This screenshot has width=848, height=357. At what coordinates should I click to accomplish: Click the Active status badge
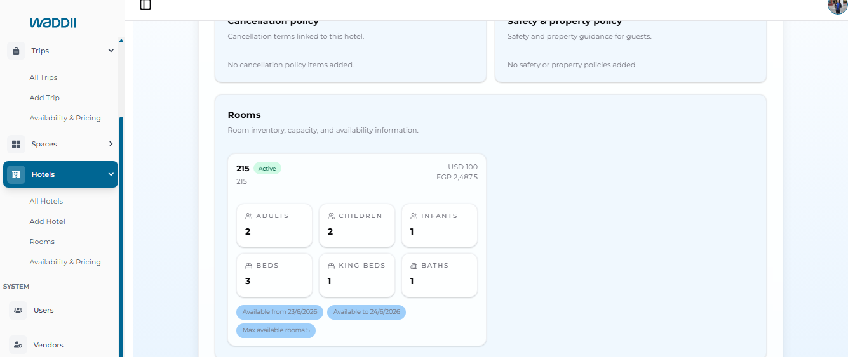pyautogui.click(x=267, y=169)
